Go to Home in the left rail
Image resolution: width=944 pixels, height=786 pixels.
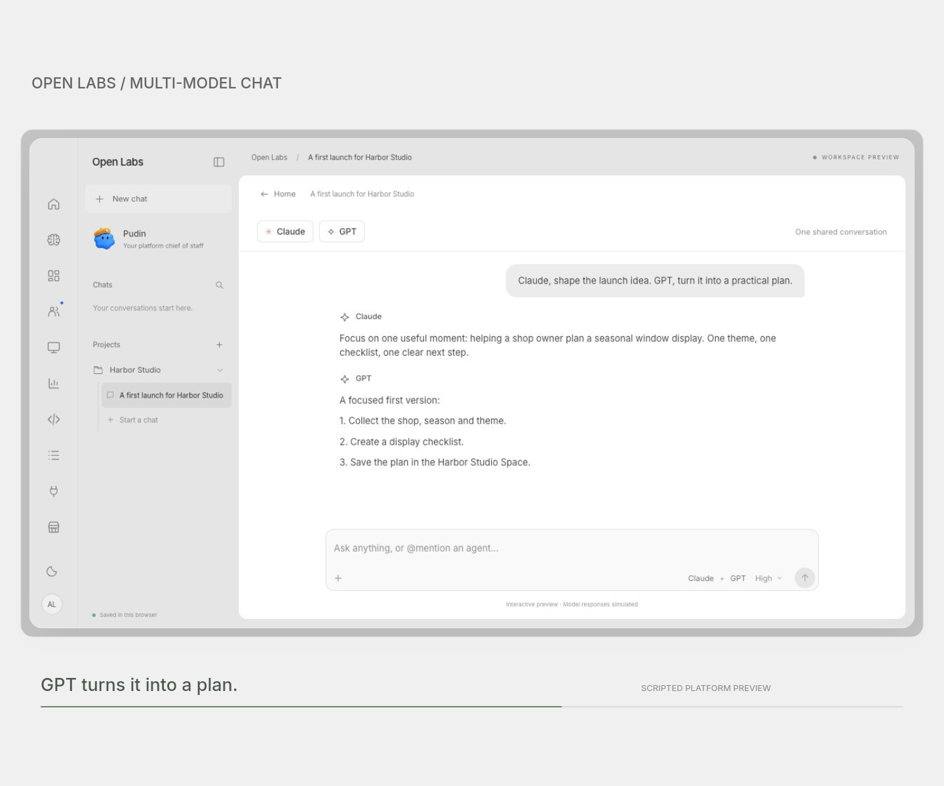pyautogui.click(x=54, y=204)
